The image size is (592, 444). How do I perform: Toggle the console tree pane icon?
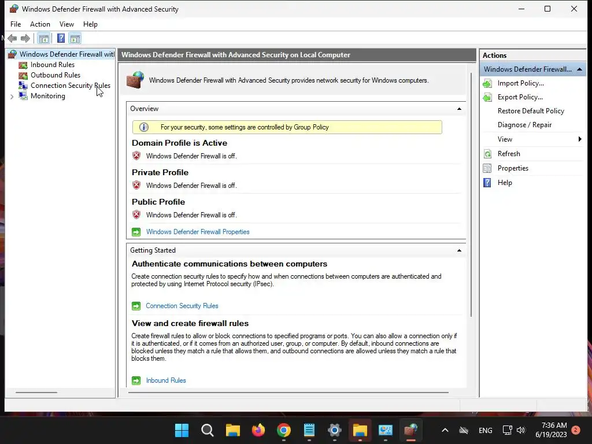tap(44, 39)
